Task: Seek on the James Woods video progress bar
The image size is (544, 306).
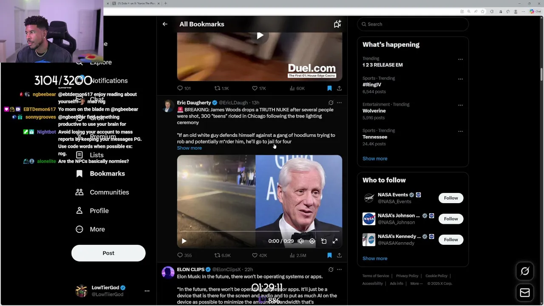Action: coord(259,232)
